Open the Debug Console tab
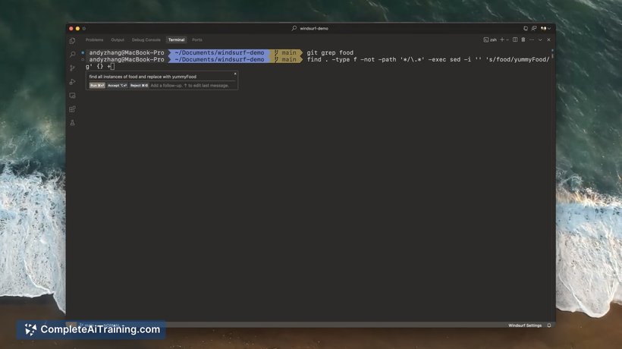This screenshot has height=349, width=622. click(146, 39)
